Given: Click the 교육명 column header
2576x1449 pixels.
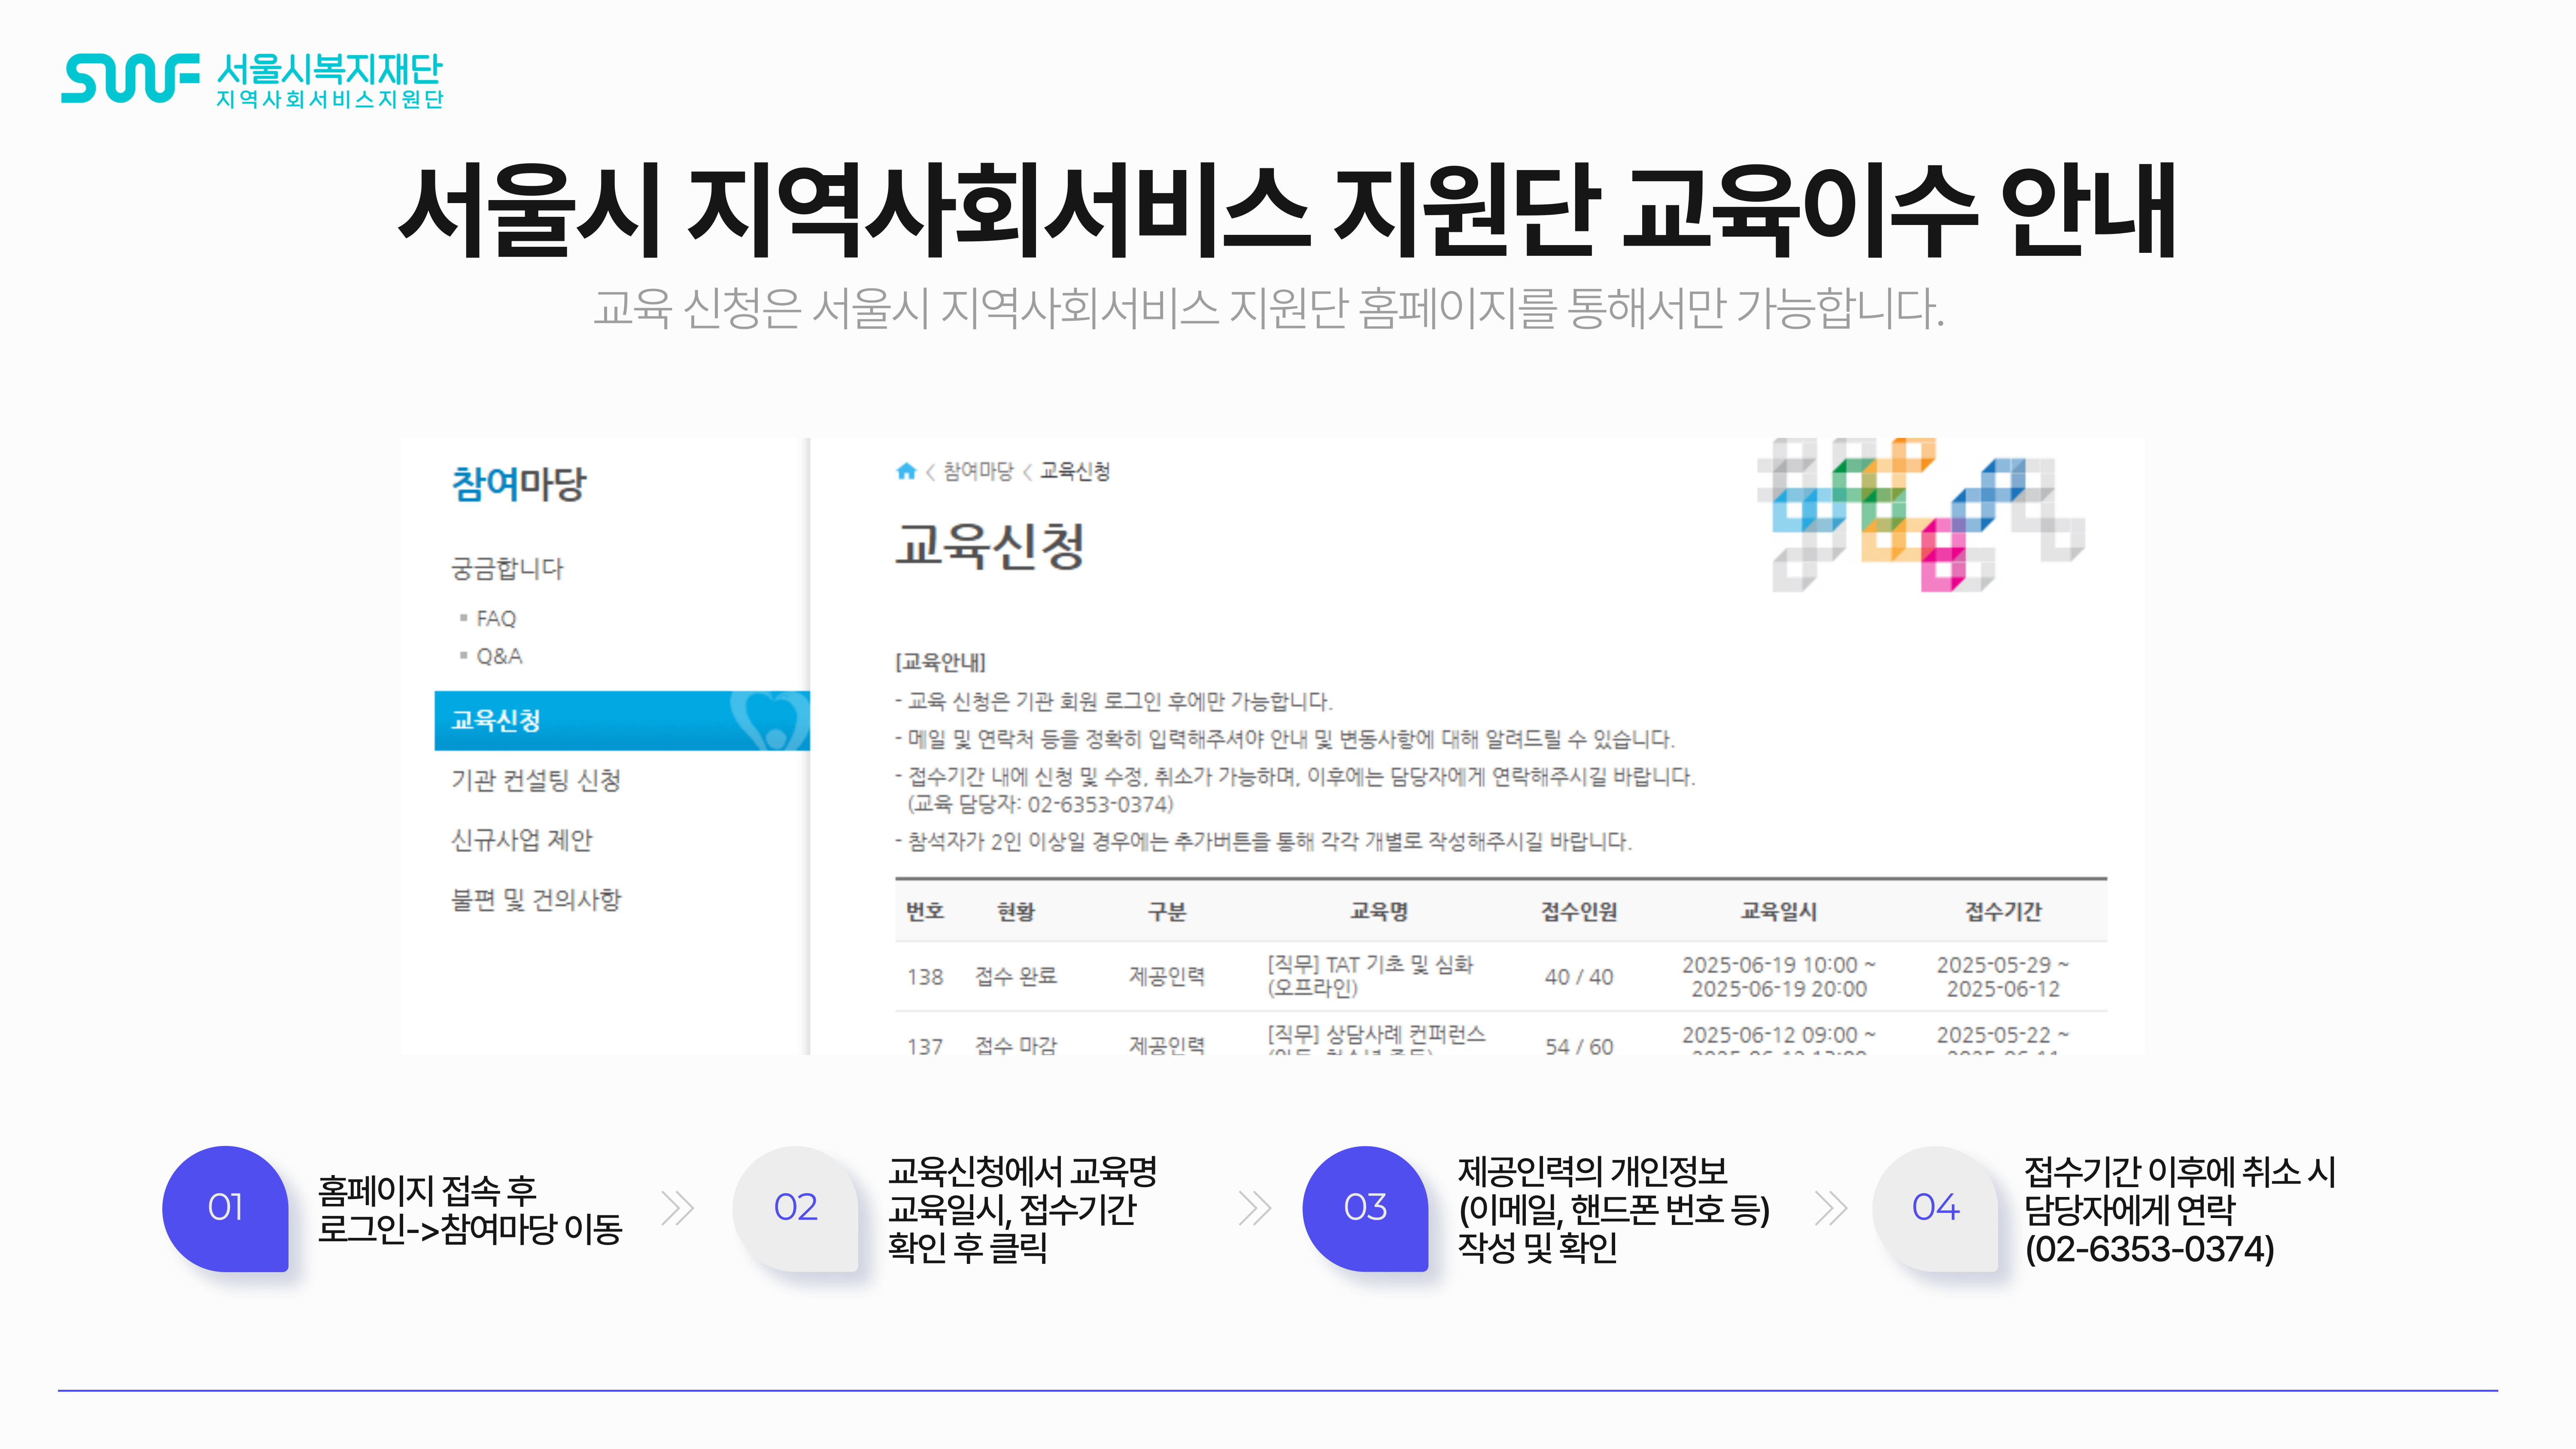Looking at the screenshot, I should (x=1379, y=911).
